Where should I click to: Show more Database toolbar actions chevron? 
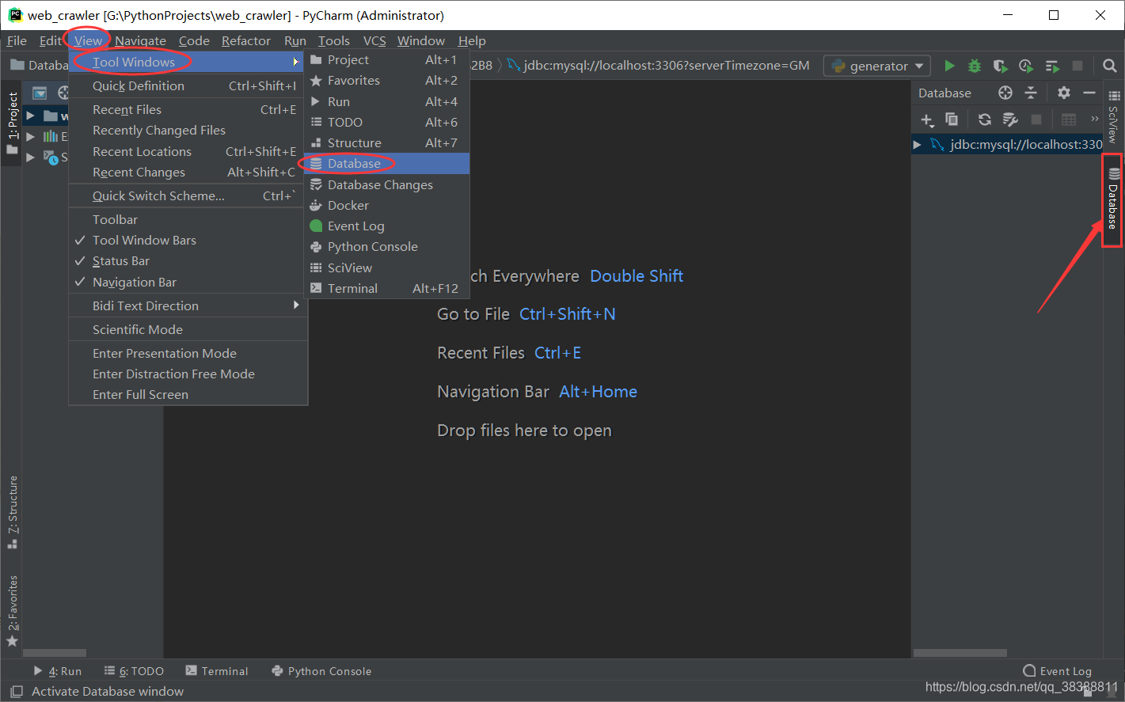coord(1095,120)
